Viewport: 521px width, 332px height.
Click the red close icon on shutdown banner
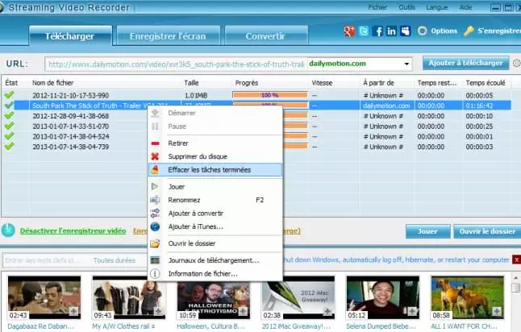(517, 260)
